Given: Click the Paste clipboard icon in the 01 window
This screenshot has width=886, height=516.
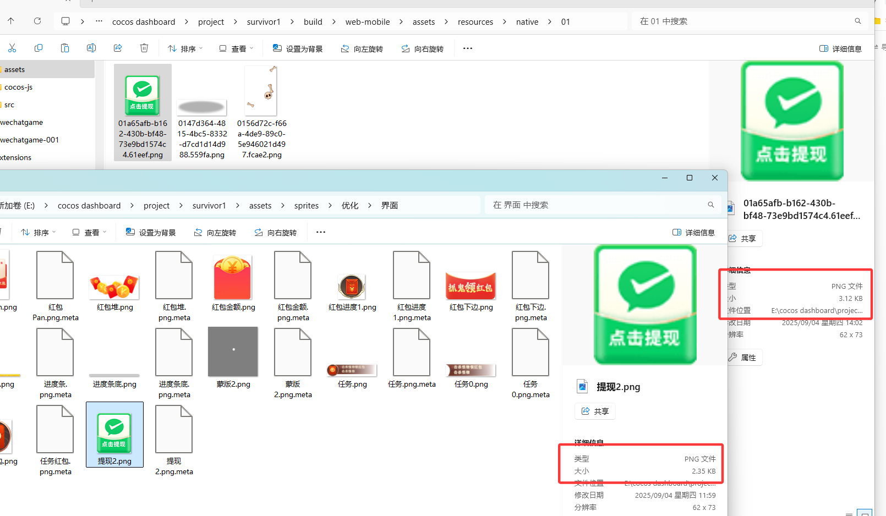Looking at the screenshot, I should 65,48.
